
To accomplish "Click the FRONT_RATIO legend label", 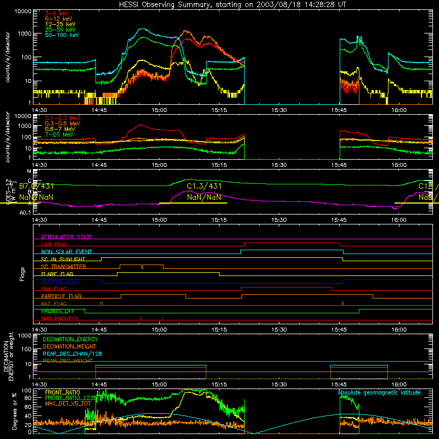I will coord(62,392).
